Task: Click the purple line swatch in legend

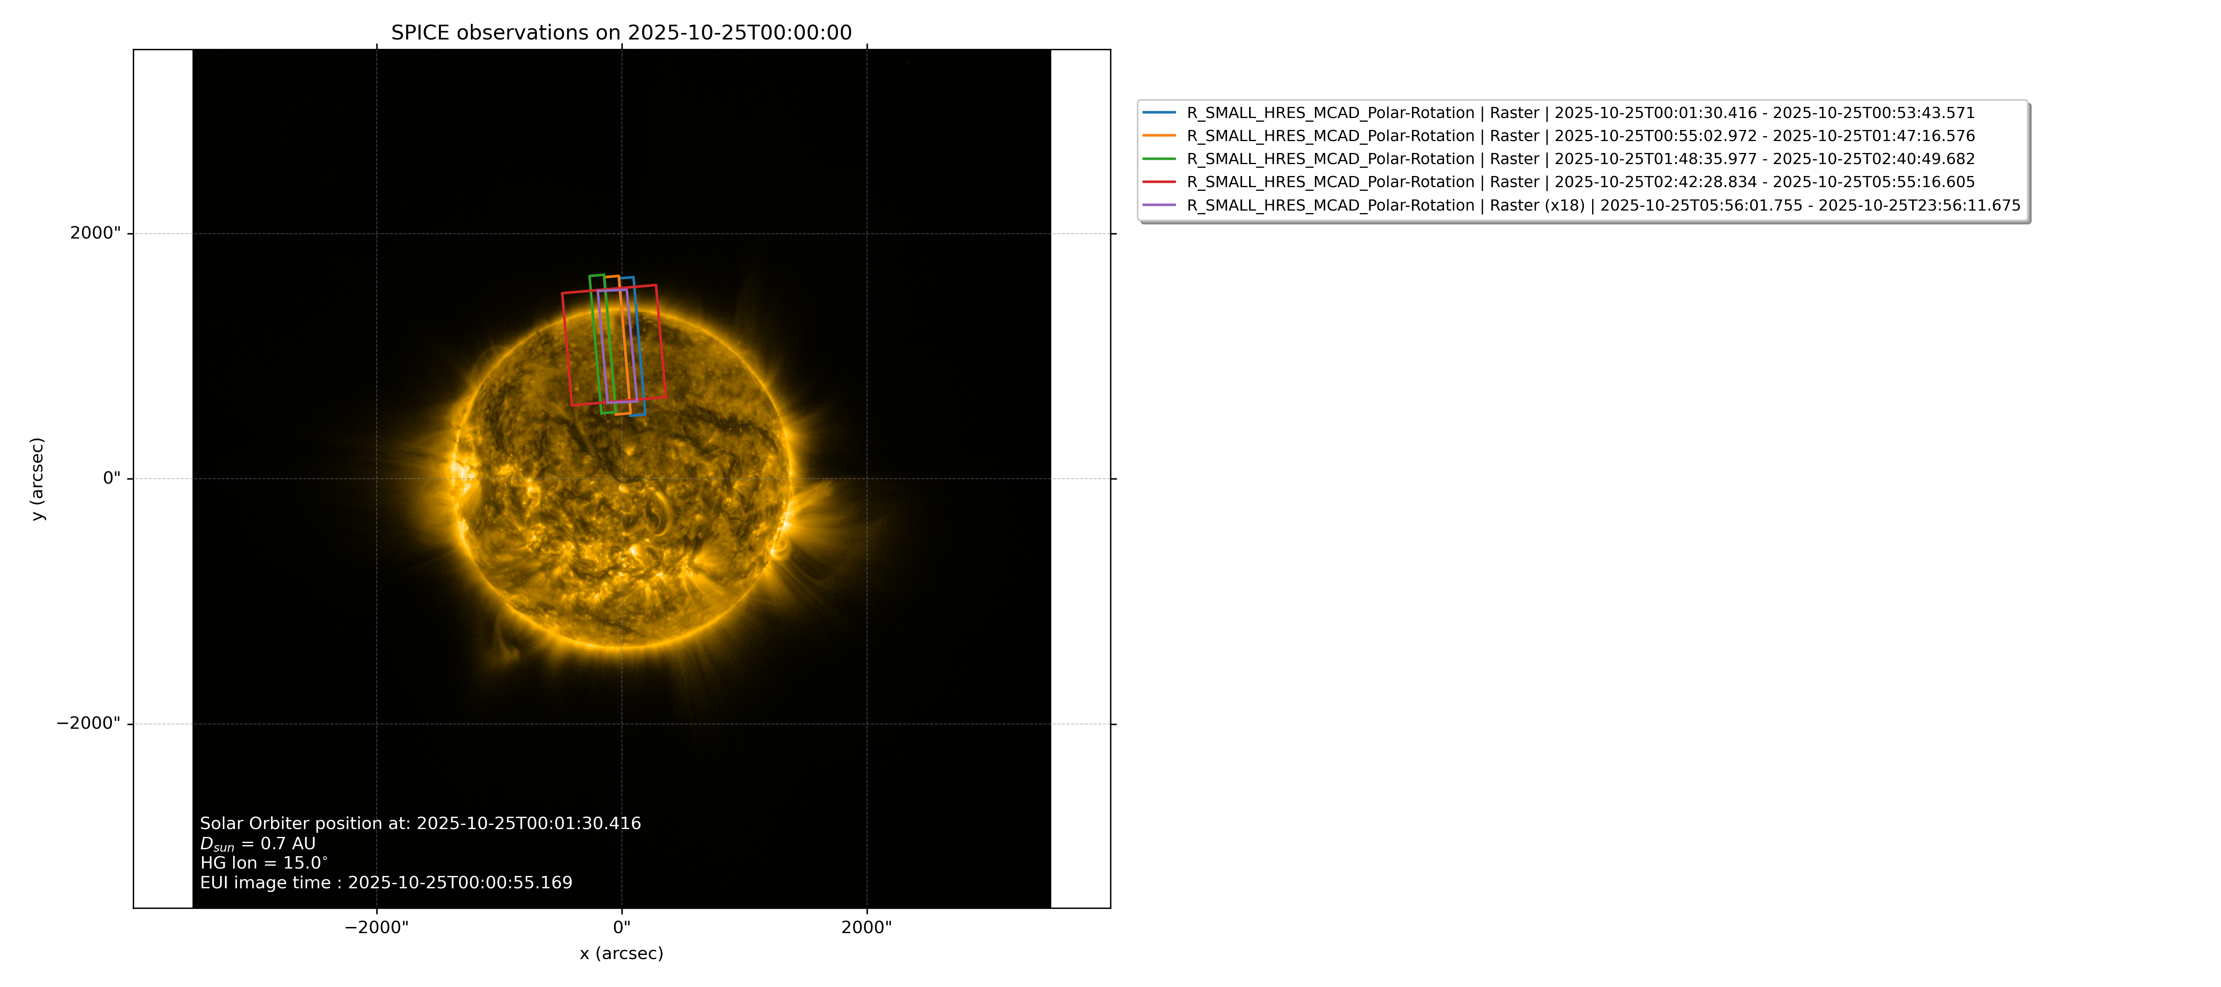Action: 1159,205
